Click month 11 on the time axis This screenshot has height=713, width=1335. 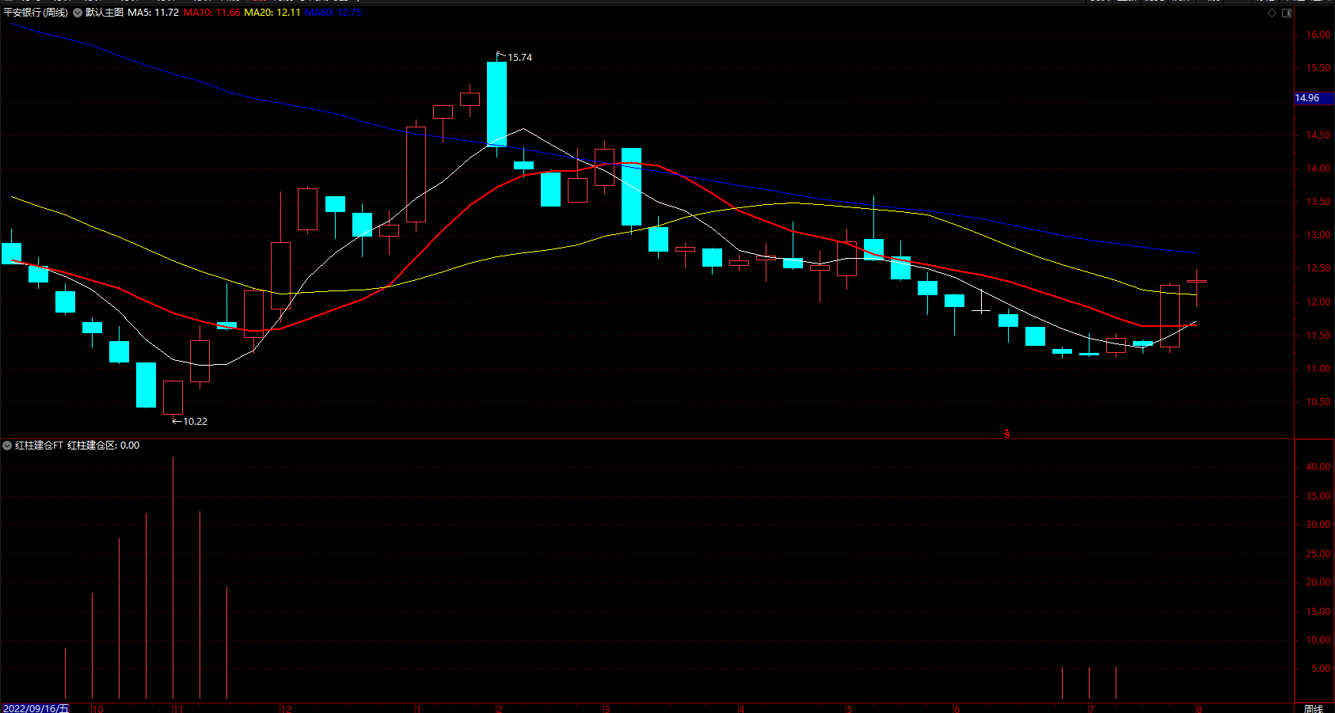coord(178,709)
